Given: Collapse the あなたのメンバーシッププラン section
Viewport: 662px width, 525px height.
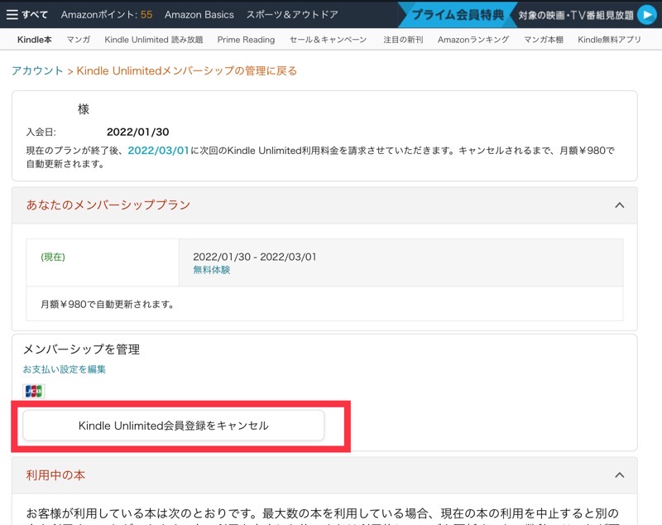Looking at the screenshot, I should pyautogui.click(x=619, y=205).
